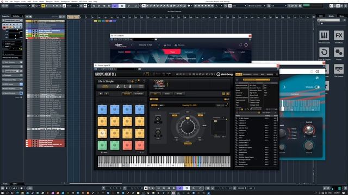Toggle Pattern mode in Groove Agent
The height and width of the screenshot is (195, 348).
127,94
